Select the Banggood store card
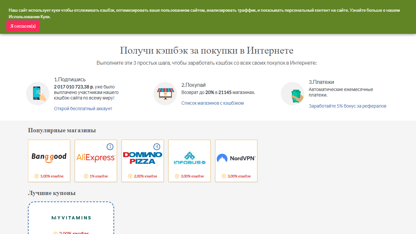This screenshot has height=234, width=416. [x=49, y=161]
